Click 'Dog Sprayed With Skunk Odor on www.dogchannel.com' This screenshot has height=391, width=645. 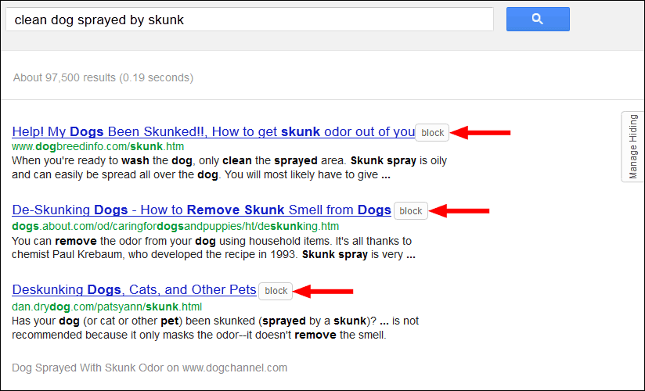tap(150, 368)
